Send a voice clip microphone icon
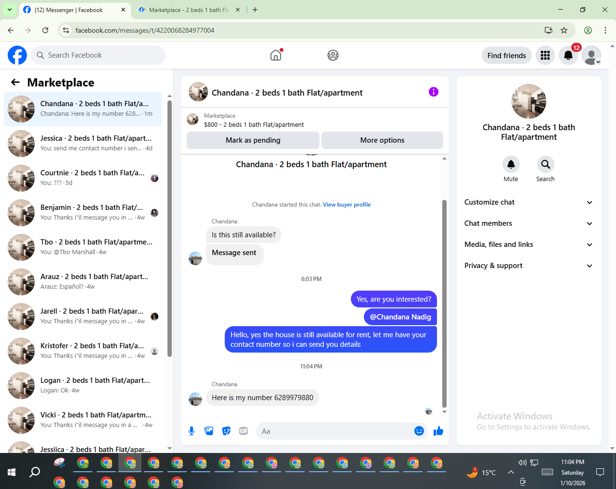 [192, 431]
